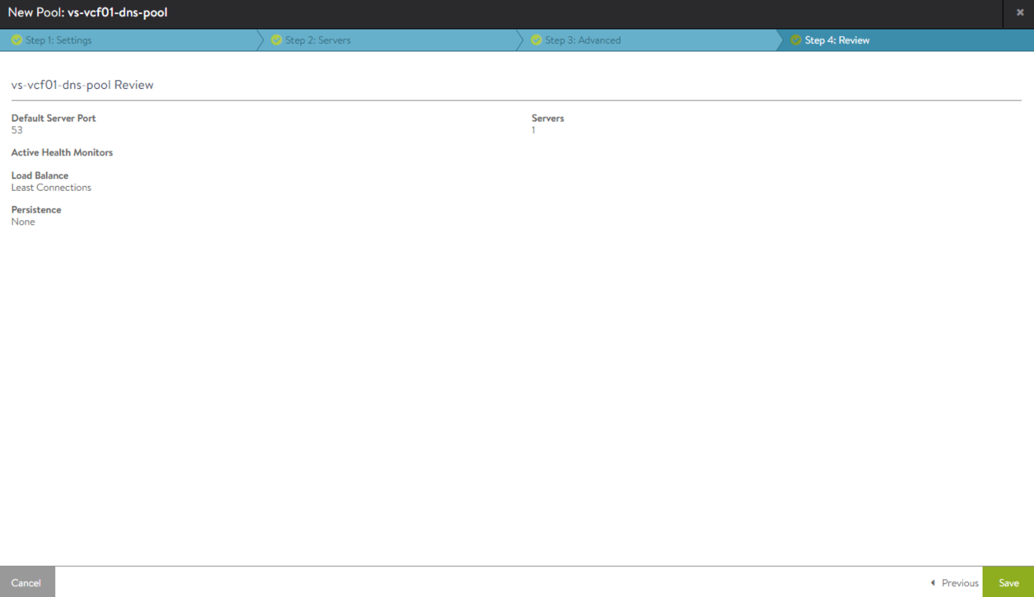Select Step 4: Review tab
Screen dimensions: 1034x597
[x=837, y=40]
